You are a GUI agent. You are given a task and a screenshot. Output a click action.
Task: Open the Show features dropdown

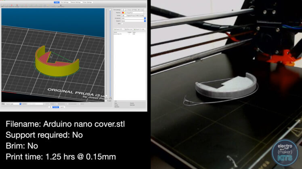point(36,104)
